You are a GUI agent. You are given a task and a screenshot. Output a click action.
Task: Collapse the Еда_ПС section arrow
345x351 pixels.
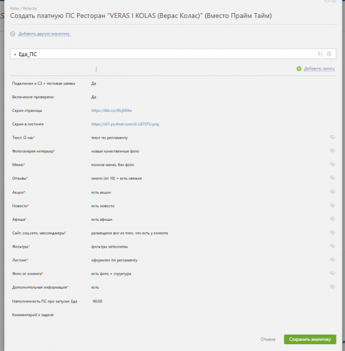pyautogui.click(x=15, y=54)
